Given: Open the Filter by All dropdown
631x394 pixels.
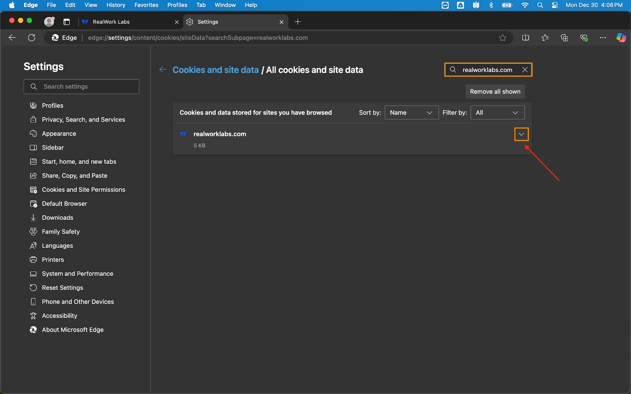Looking at the screenshot, I should [497, 113].
